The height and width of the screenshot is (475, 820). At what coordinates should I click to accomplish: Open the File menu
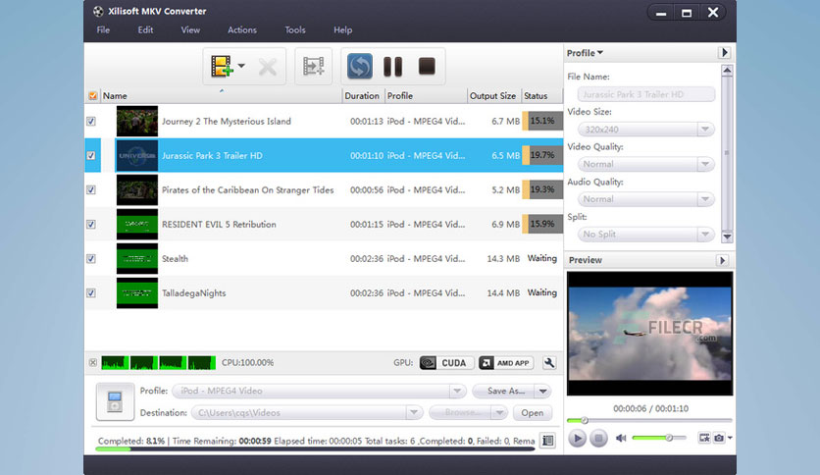click(103, 29)
